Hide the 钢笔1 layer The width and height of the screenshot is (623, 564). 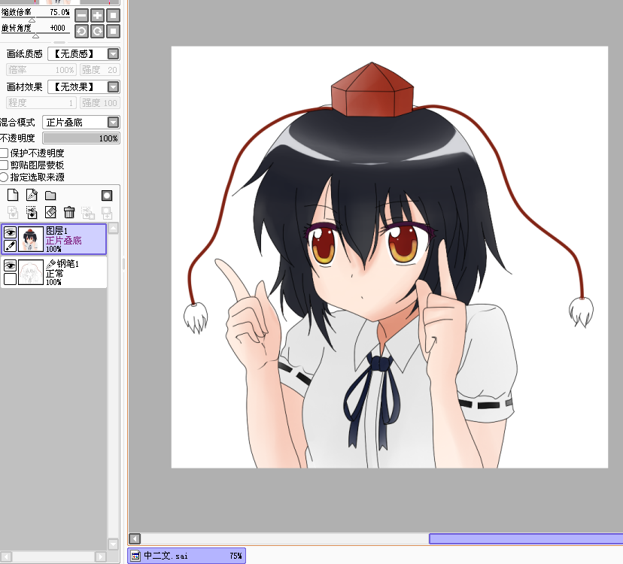10,265
